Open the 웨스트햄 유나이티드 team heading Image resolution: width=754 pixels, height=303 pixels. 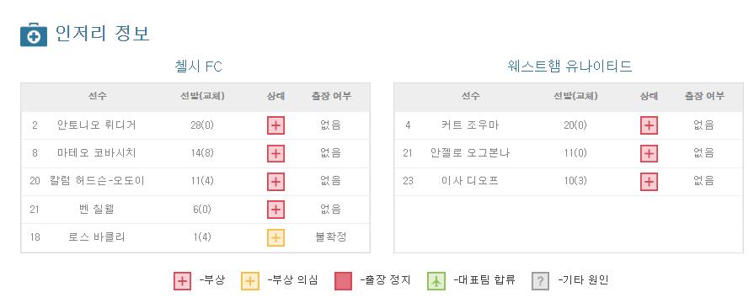(x=570, y=66)
